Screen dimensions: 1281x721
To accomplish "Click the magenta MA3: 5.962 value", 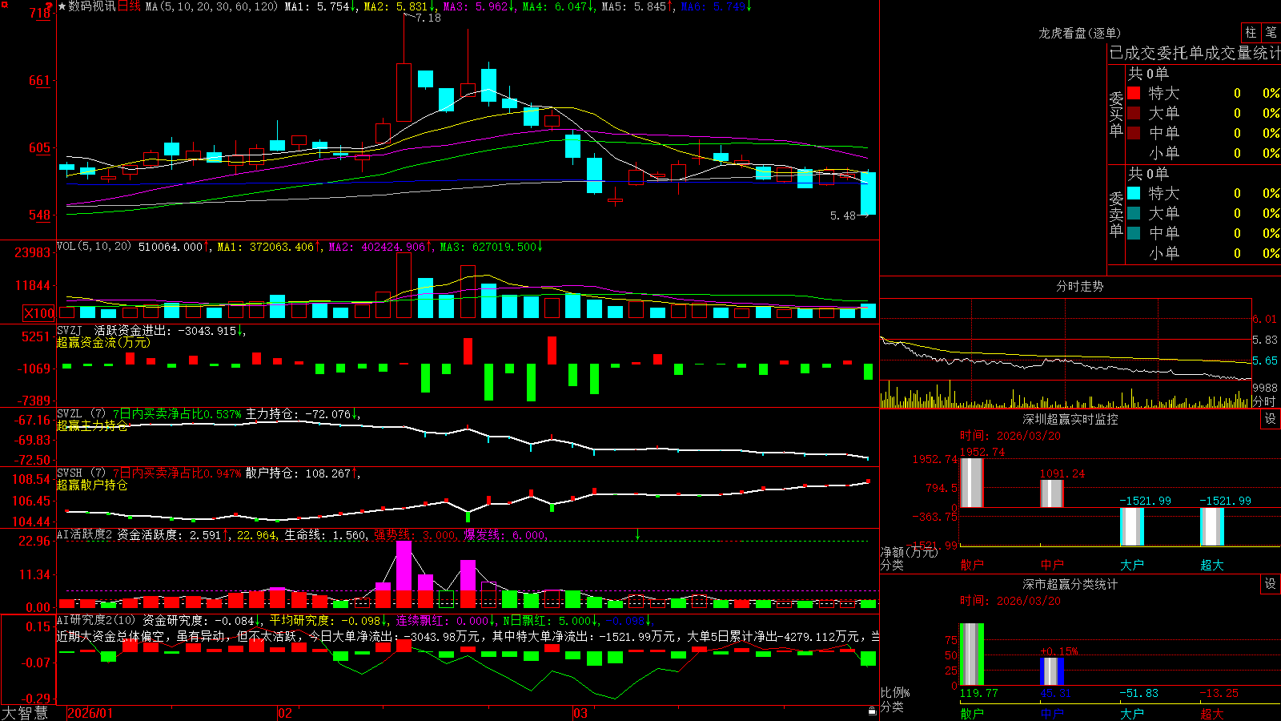I will pos(479,6).
